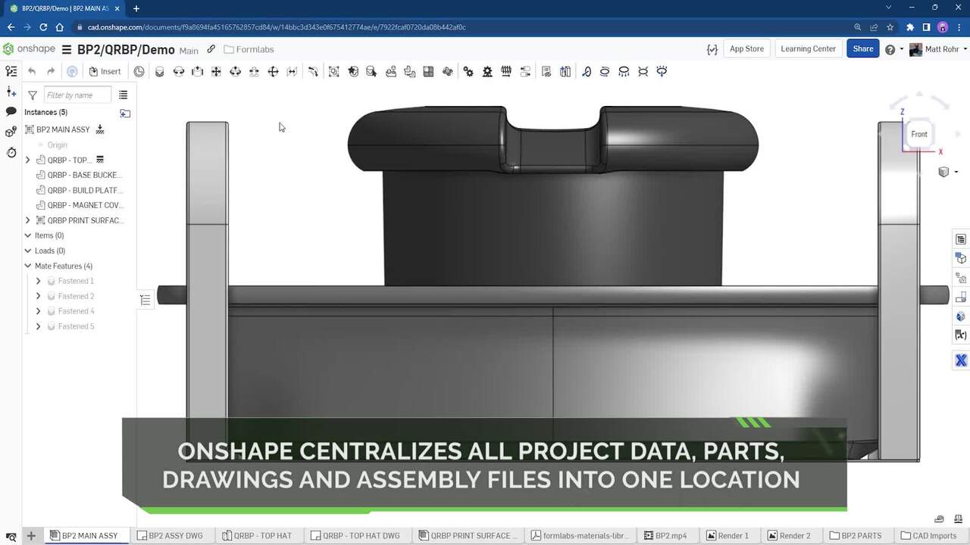Image resolution: width=970 pixels, height=545 pixels.
Task: Click the Linear relation tool
Action: coord(525,71)
